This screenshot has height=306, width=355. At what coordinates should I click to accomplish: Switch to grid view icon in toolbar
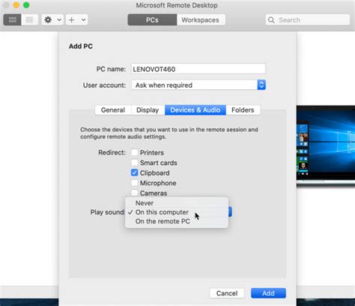pos(12,19)
